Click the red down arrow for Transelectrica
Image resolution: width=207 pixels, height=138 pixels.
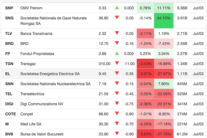[117, 94]
